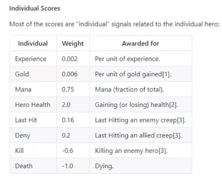
Task: Open footnote [1] in the Gold row
Action: pos(166,74)
